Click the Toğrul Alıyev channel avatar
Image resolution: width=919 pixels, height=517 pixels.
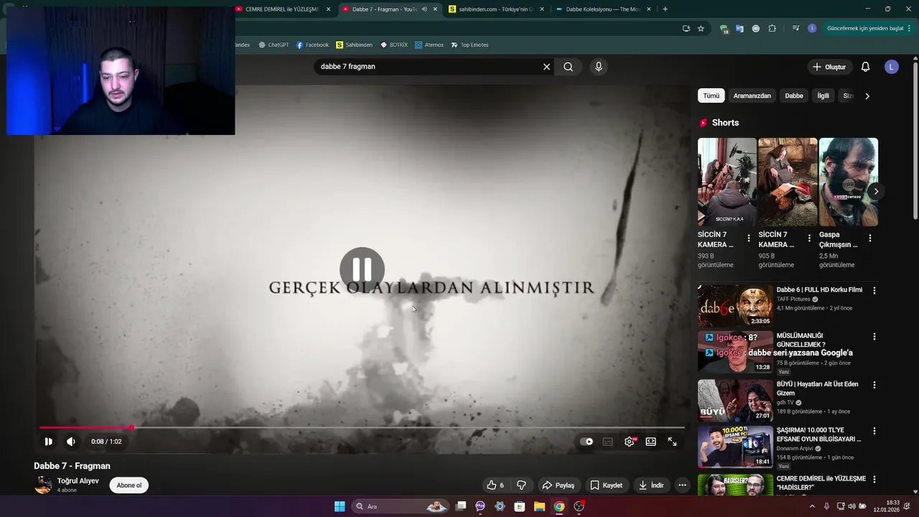pyautogui.click(x=43, y=485)
